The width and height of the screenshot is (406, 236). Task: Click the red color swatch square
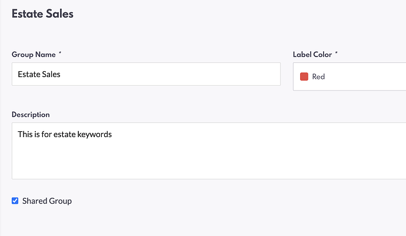(304, 77)
